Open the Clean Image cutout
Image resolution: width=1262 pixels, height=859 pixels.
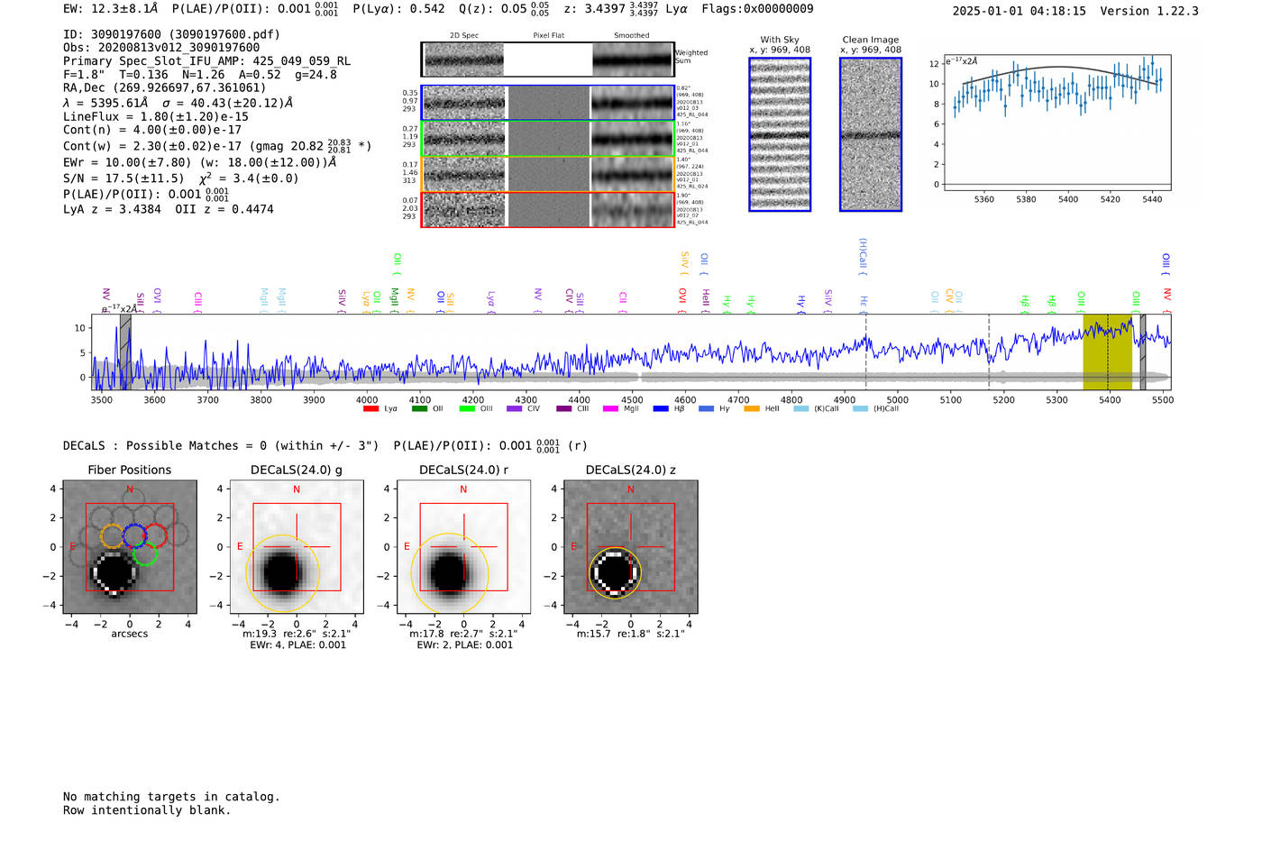point(871,134)
